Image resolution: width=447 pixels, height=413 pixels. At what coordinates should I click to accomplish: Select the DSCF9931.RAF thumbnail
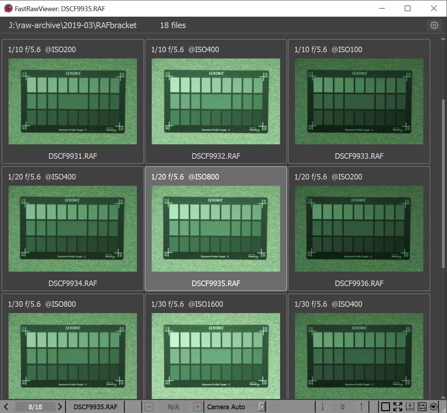[73, 101]
